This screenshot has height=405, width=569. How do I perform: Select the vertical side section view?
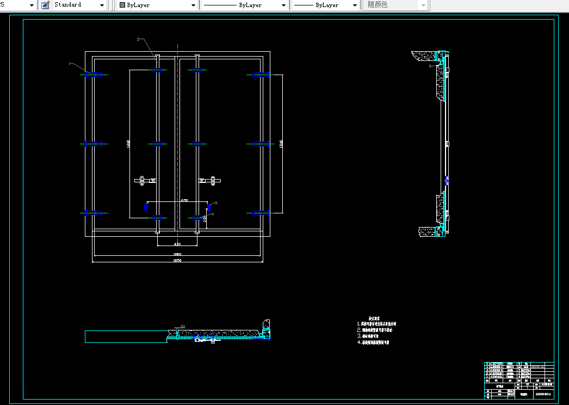434,144
